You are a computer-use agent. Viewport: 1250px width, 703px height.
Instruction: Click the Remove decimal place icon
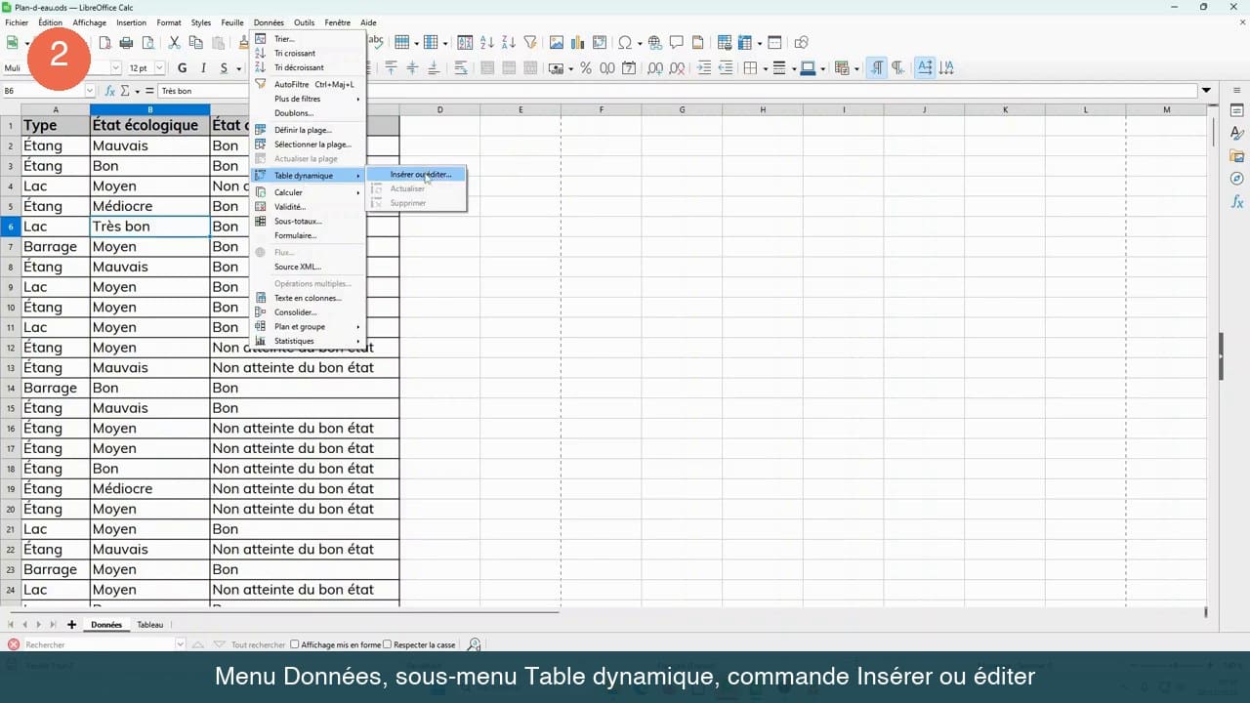(677, 68)
